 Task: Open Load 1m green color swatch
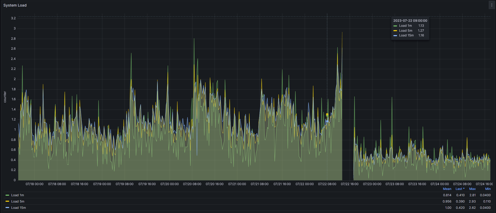click(7, 195)
